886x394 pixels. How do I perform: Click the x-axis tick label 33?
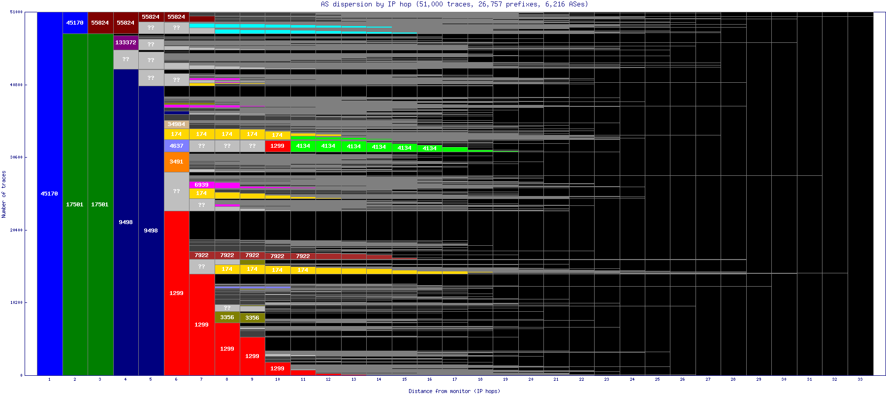pos(860,379)
